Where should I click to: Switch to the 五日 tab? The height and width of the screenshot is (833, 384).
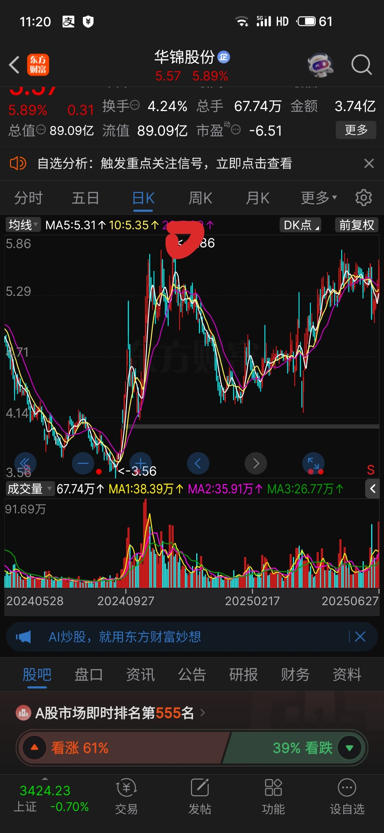pos(85,198)
